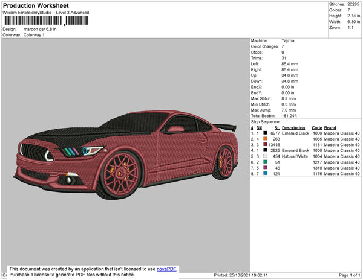Click the 'St.' column header

pos(277,128)
